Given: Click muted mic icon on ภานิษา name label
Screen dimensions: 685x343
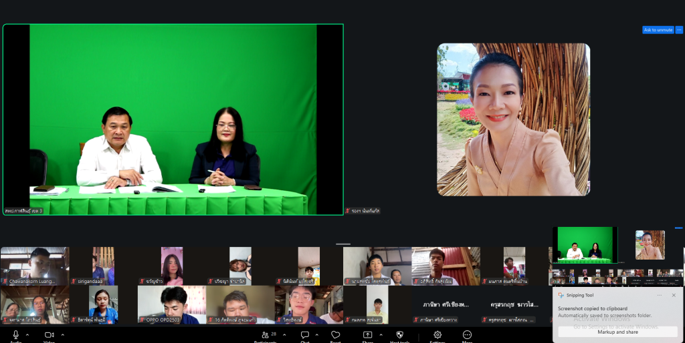Looking at the screenshot, I should [416, 320].
